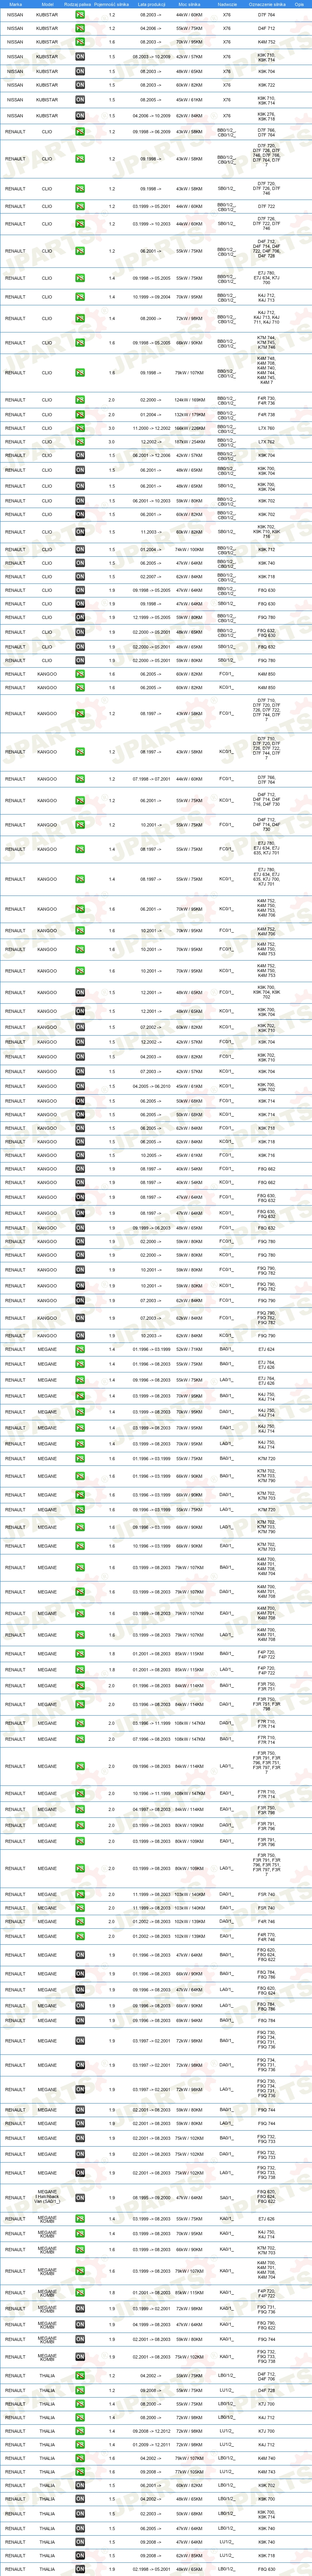Select power cell '166kW / 226KM'
The height and width of the screenshot is (2576, 312).
189,428
